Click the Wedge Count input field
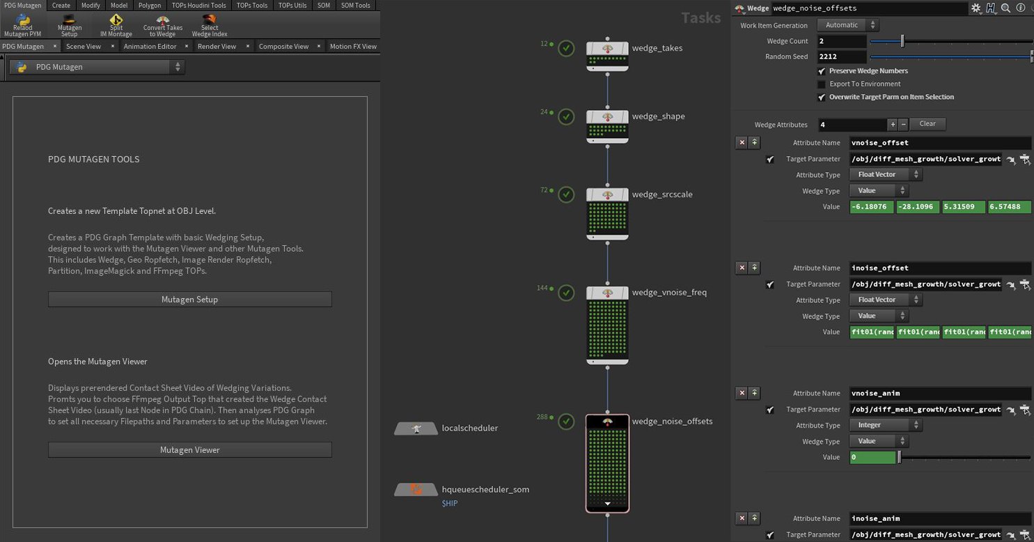 842,41
